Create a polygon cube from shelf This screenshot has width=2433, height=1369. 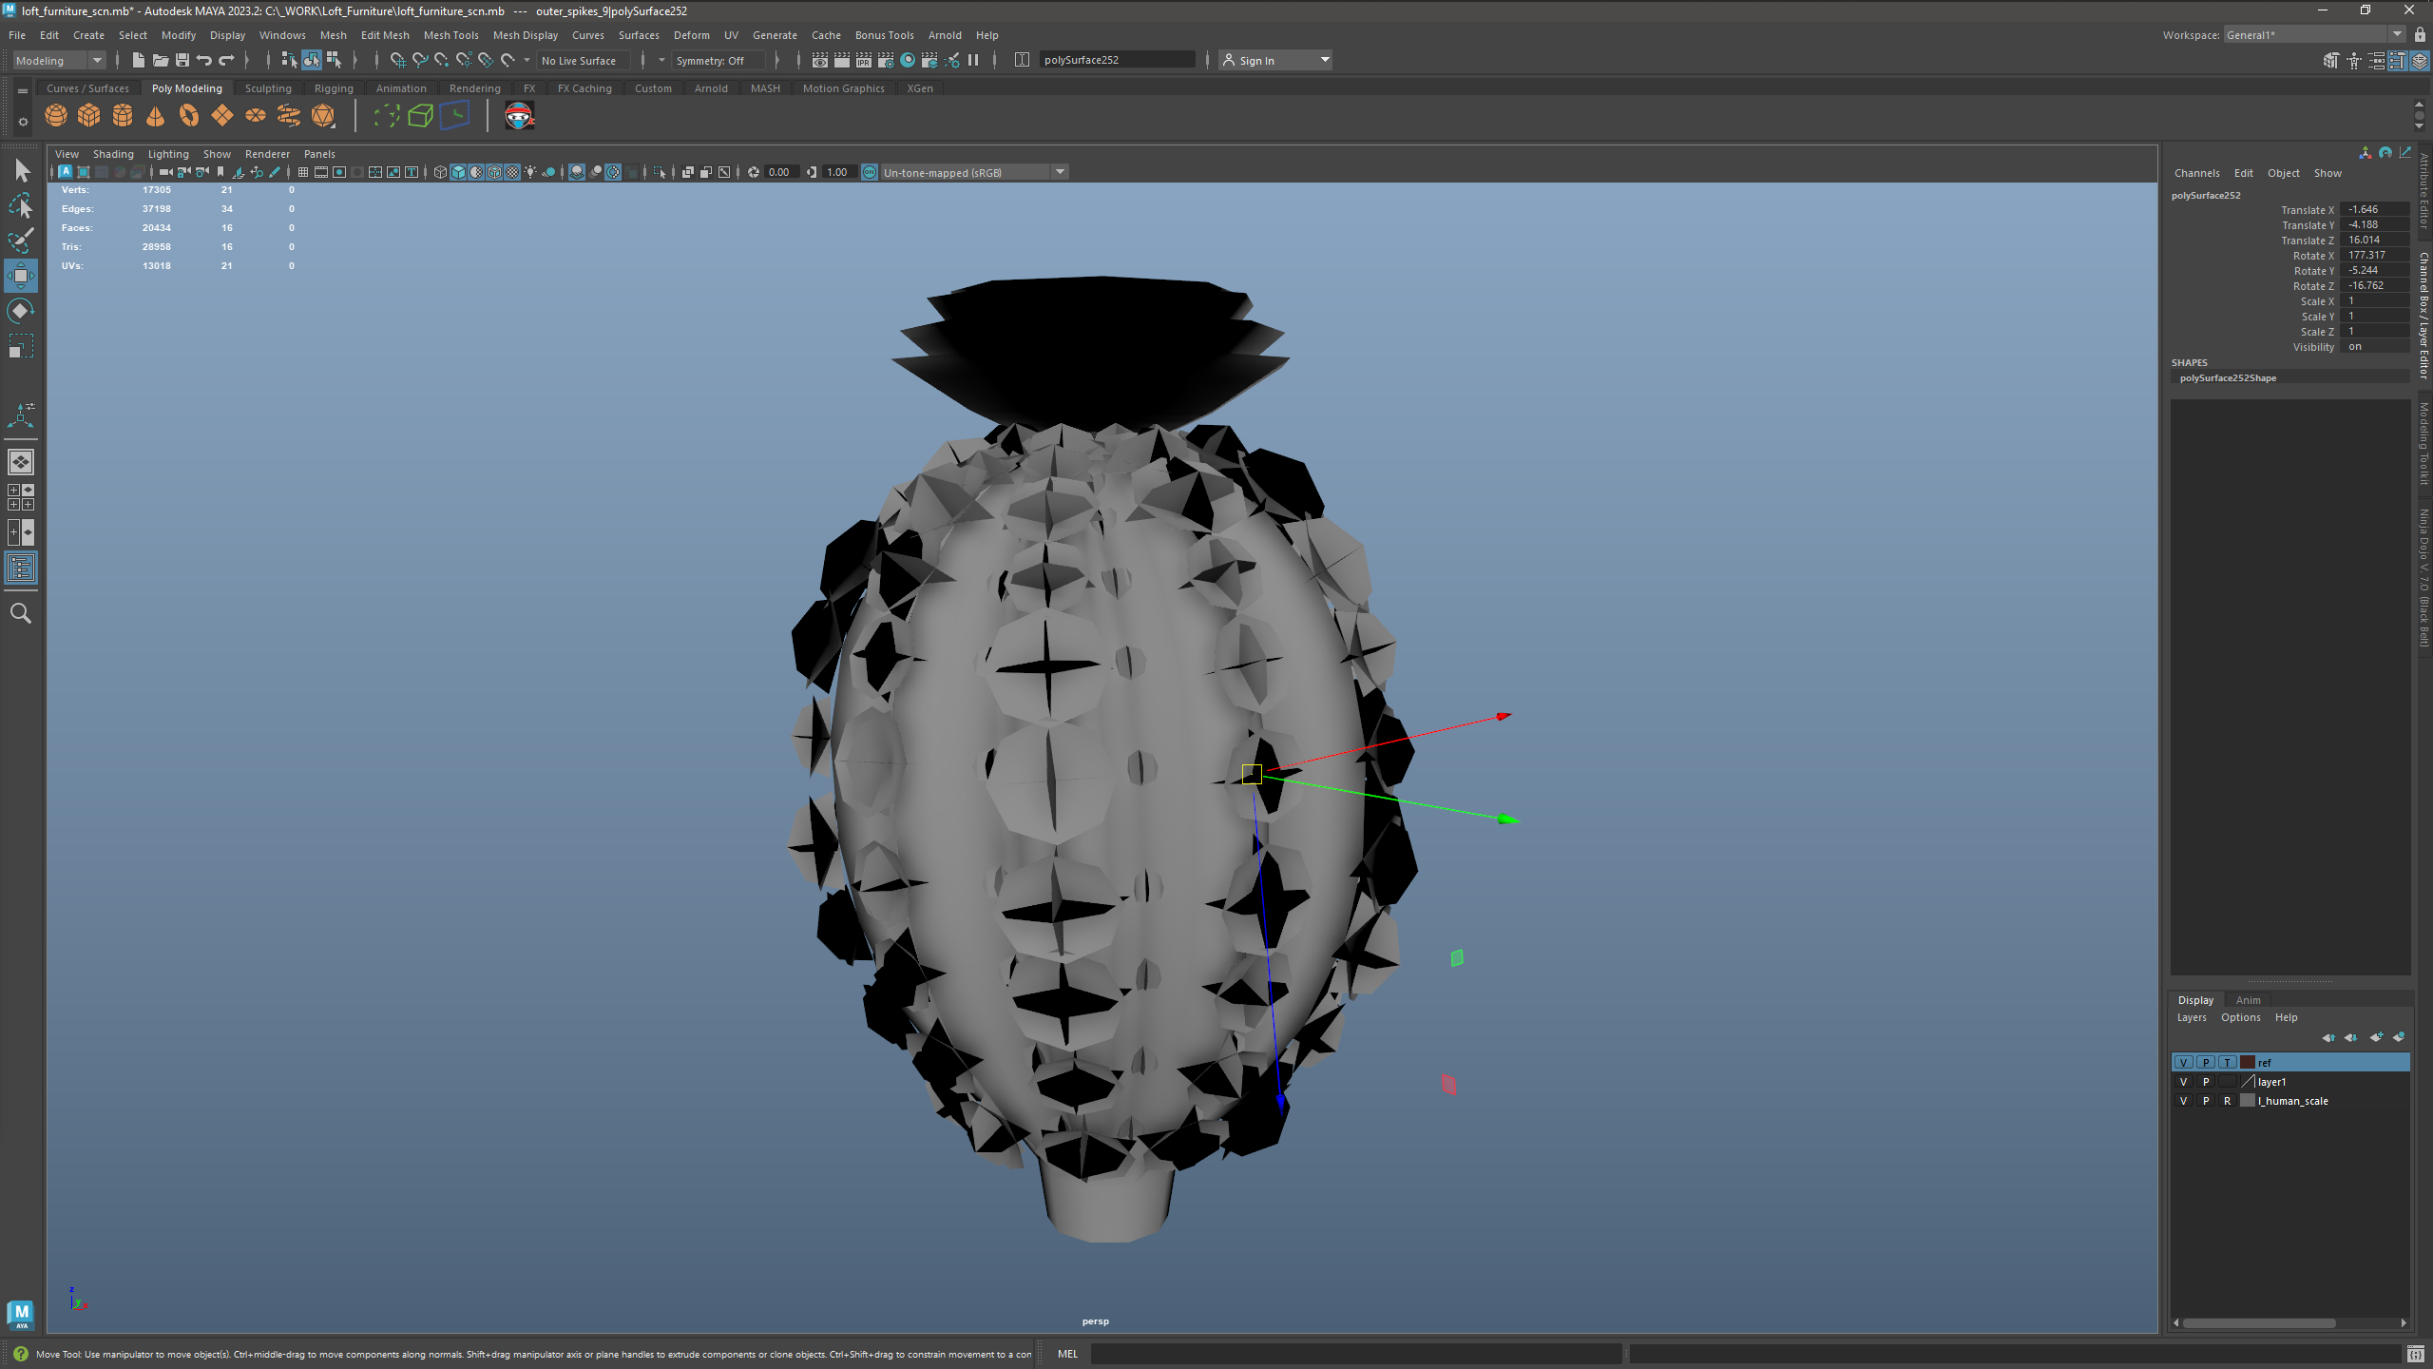[x=88, y=116]
